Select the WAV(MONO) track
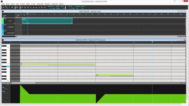Screen dimensions: 189x106 11,27
